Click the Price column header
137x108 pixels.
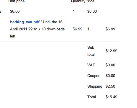90,1
